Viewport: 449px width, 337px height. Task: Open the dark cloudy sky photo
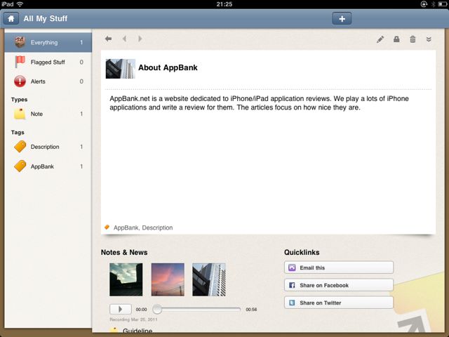pos(126,279)
